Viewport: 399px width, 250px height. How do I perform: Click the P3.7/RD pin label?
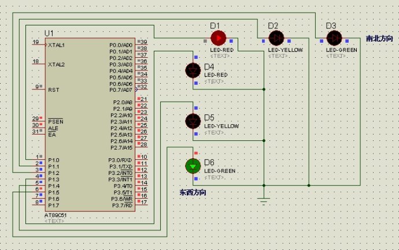[123, 206]
